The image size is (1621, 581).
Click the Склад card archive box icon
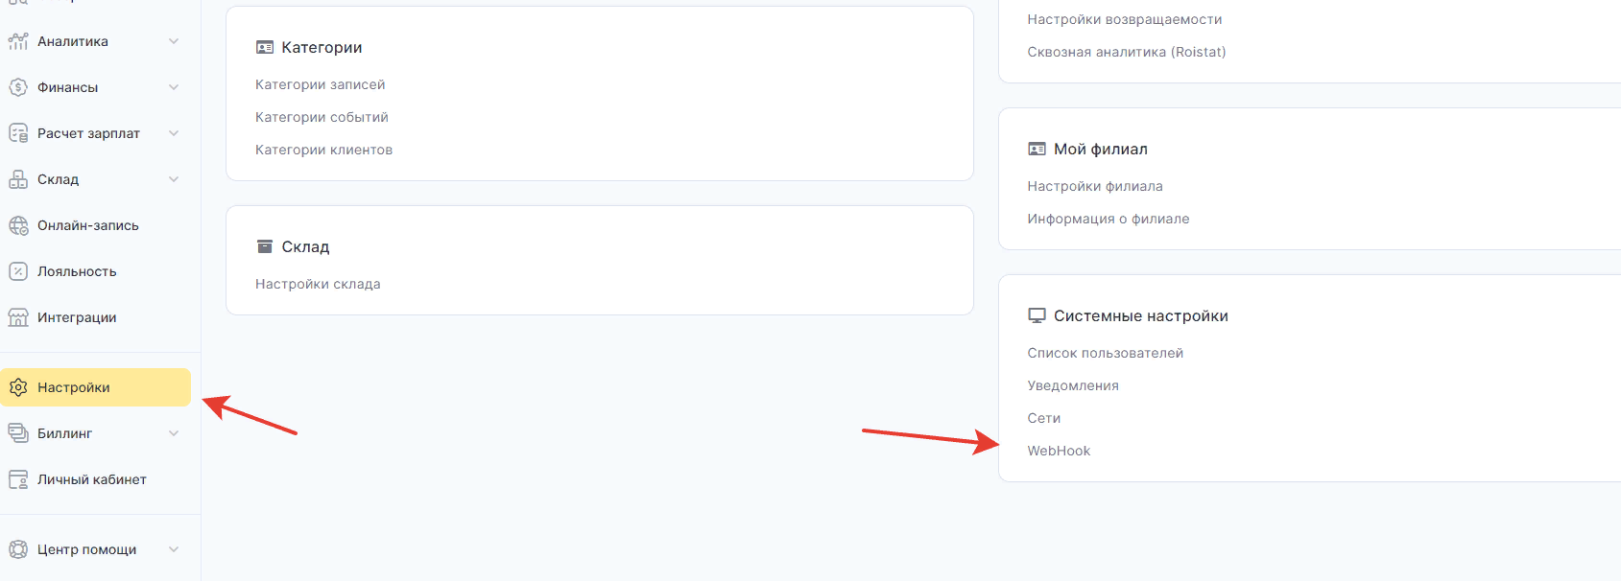[265, 246]
